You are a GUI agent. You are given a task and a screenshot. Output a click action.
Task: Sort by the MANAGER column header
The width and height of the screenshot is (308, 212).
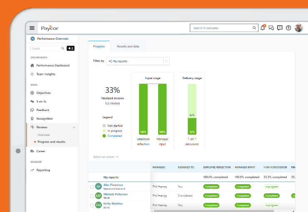pyautogui.click(x=159, y=167)
